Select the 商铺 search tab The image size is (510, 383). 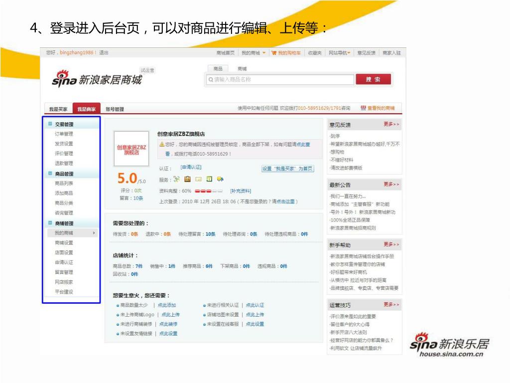click(242, 69)
